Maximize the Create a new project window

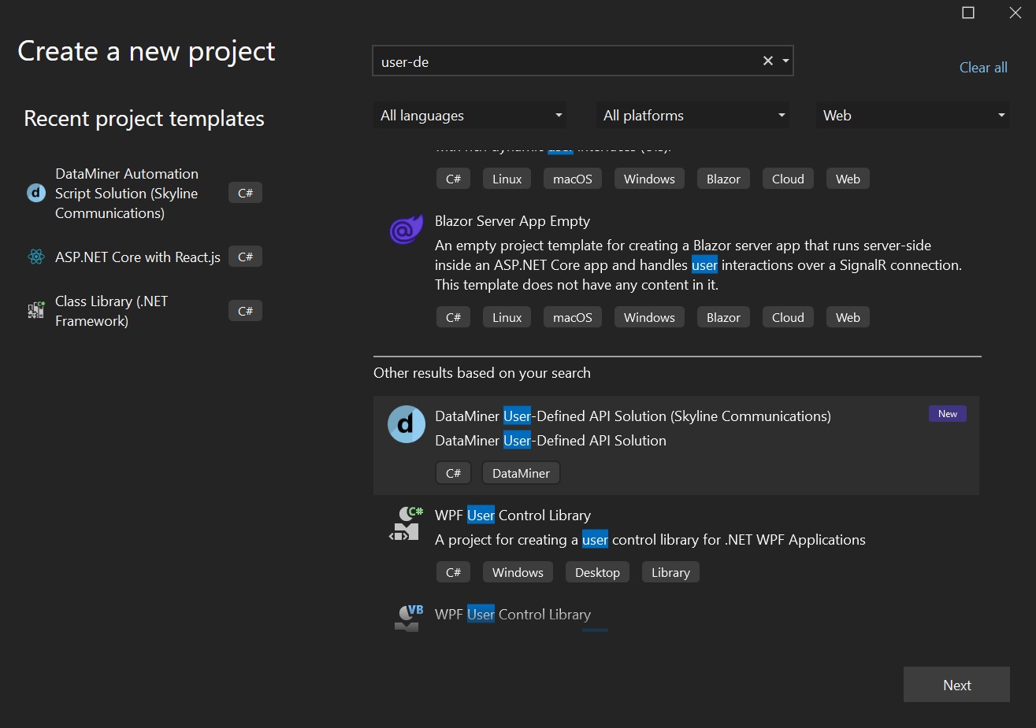point(968,13)
